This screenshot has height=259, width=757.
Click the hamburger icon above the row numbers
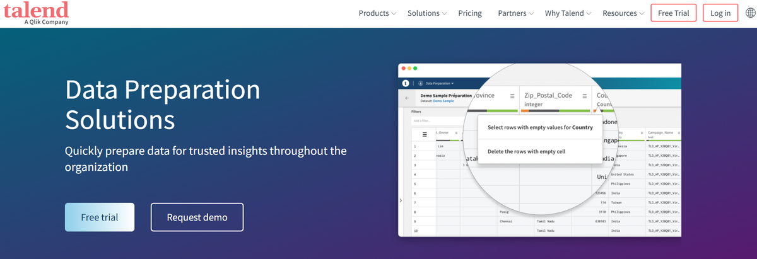click(425, 134)
